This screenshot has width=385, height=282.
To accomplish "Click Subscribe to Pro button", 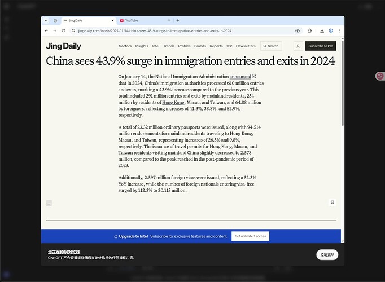I will pos(321,46).
